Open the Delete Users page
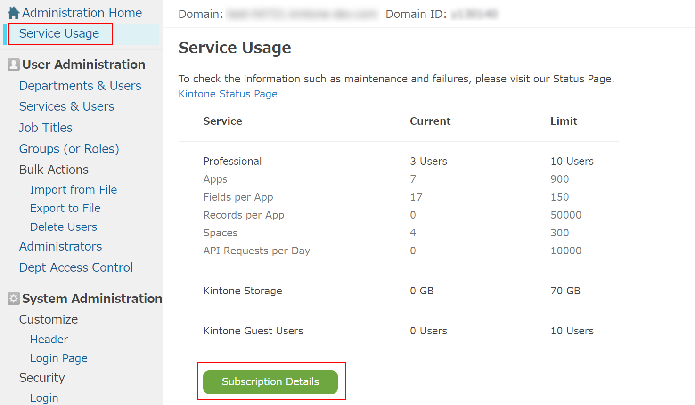 click(x=63, y=227)
